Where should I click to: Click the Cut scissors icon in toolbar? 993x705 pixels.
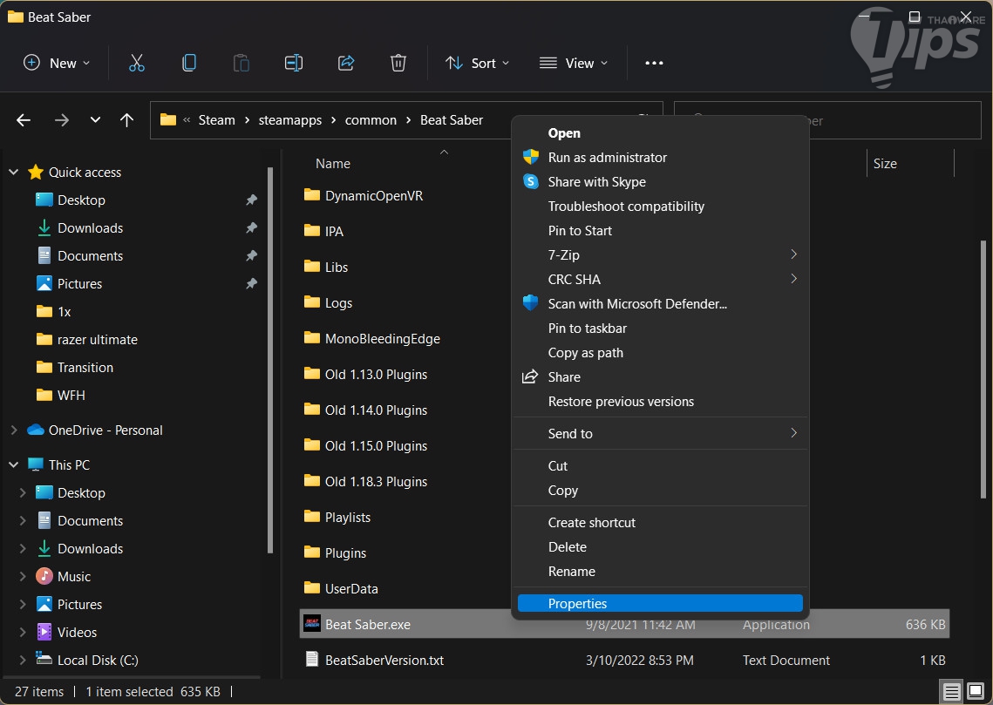click(136, 63)
